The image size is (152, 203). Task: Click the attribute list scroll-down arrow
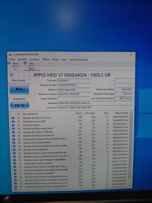click(129, 185)
